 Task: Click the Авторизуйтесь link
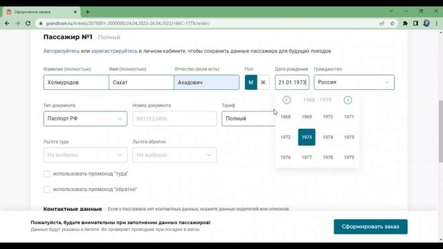pos(62,51)
